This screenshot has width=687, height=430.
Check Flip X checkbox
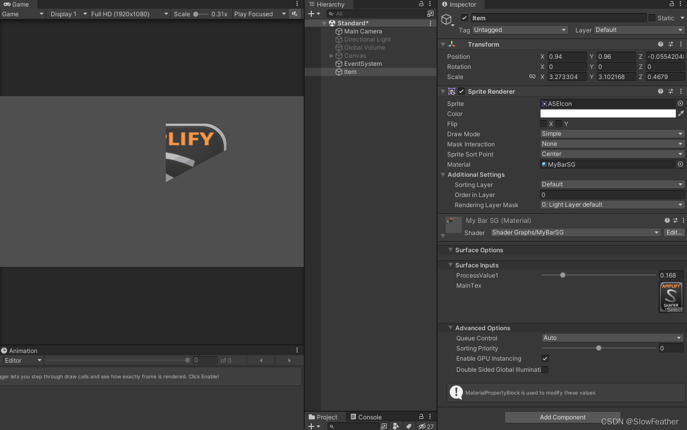(544, 124)
